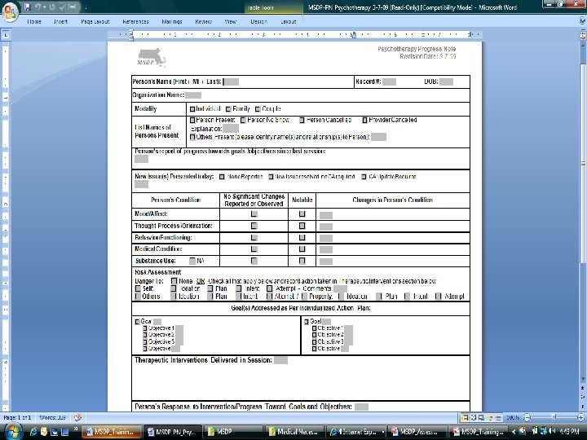Check the Person Present checkbox
The image size is (587, 440).
tap(192, 121)
